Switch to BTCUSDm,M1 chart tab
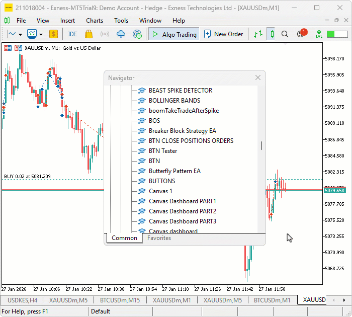This screenshot has height=317, width=352. click(272, 300)
